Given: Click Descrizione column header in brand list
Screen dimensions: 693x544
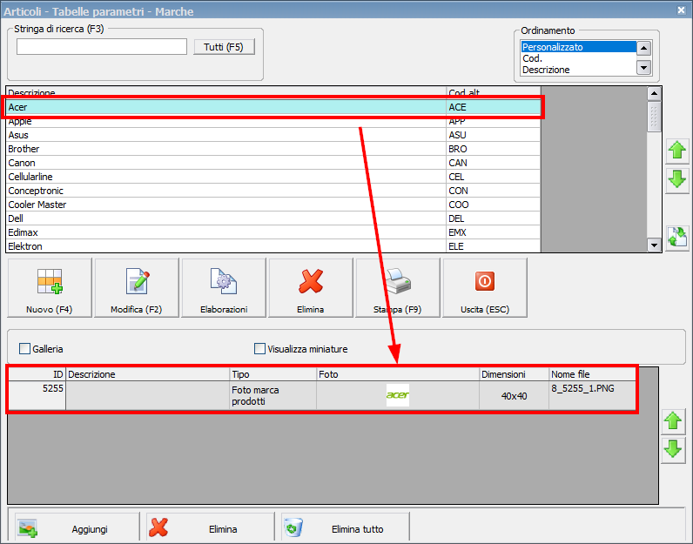Looking at the screenshot, I should (x=225, y=93).
